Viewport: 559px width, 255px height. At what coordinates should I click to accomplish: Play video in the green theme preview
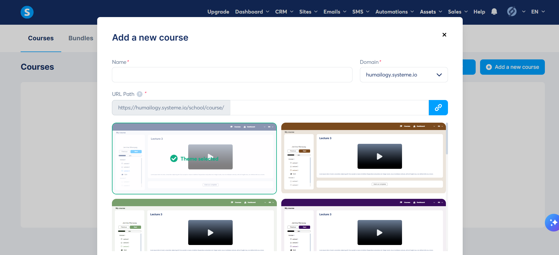[210, 233]
